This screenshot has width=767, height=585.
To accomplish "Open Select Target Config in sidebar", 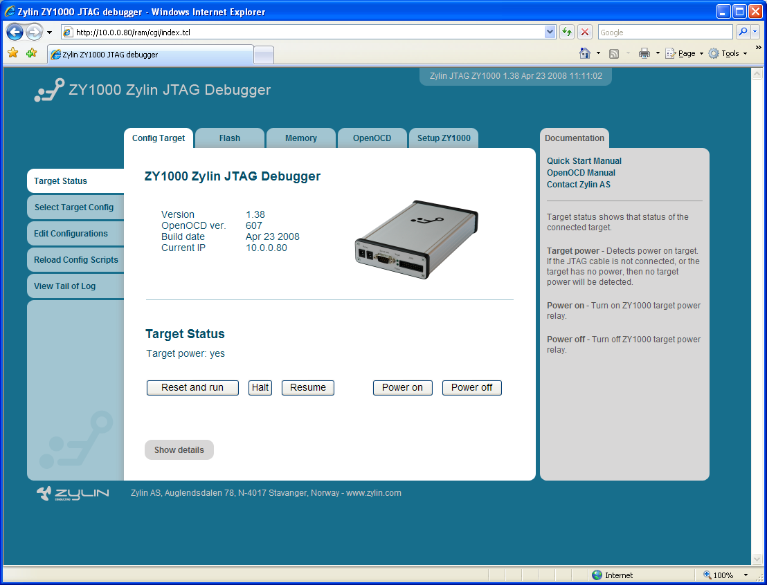I will tap(75, 207).
